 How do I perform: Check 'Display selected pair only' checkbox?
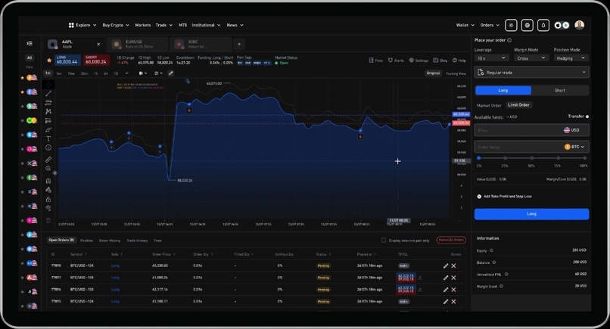click(384, 241)
